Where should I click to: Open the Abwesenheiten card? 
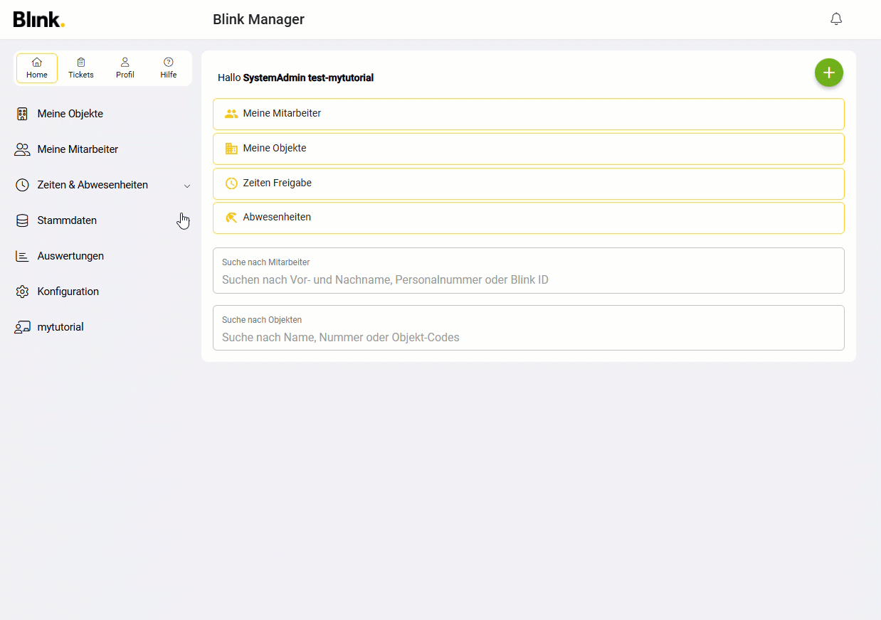click(x=528, y=217)
